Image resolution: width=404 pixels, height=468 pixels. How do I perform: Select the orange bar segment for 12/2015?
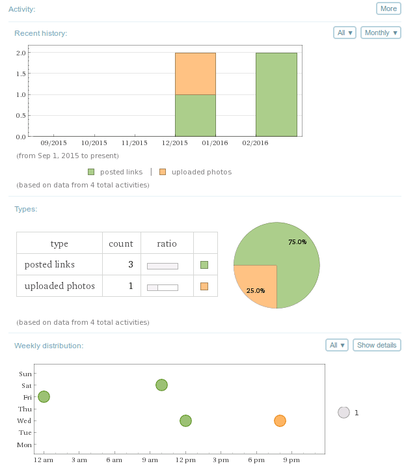point(195,74)
